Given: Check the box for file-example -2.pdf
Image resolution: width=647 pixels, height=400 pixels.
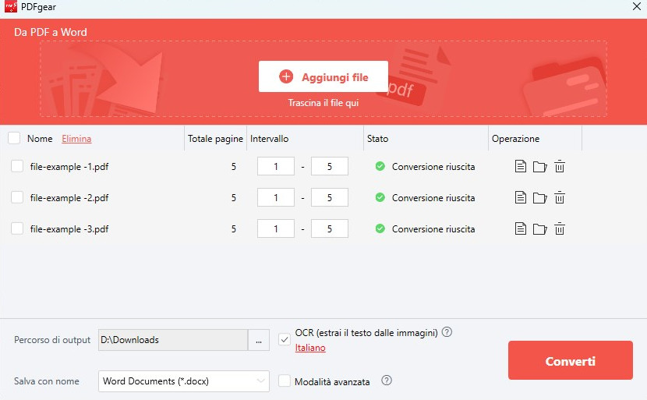Looking at the screenshot, I should coord(17,197).
